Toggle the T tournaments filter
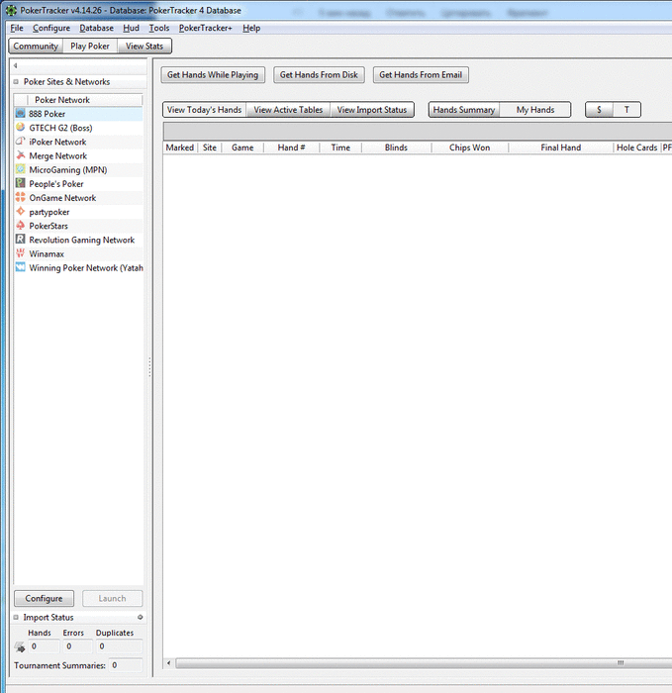Viewport: 672px width, 693px height. coord(626,110)
